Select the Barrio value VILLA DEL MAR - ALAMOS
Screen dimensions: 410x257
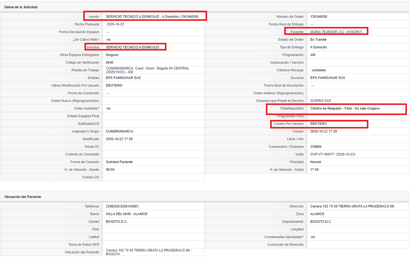pyautogui.click(x=127, y=214)
